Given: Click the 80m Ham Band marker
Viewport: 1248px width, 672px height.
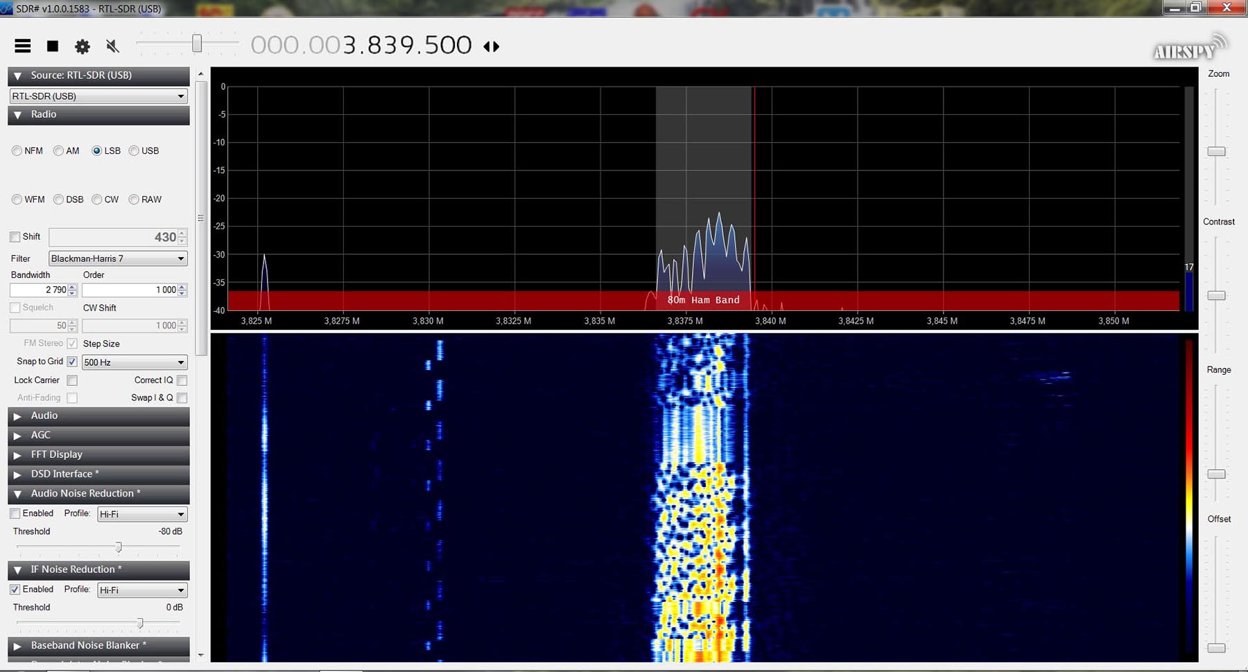Looking at the screenshot, I should 703,300.
